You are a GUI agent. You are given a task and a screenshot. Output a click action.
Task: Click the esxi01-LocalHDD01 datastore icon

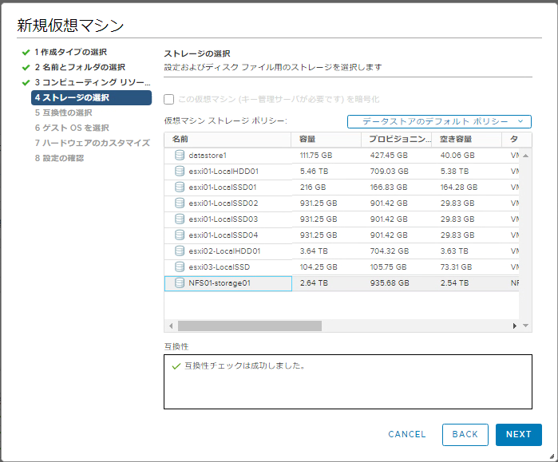(180, 171)
